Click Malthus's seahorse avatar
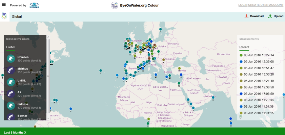The width and height of the screenshot is (285, 135). [11, 70]
